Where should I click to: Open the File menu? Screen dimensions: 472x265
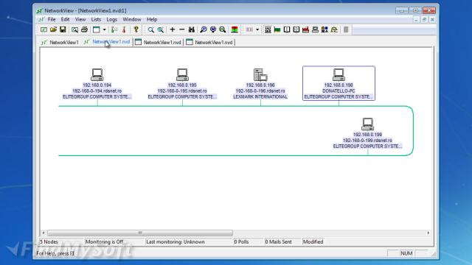click(x=52, y=19)
